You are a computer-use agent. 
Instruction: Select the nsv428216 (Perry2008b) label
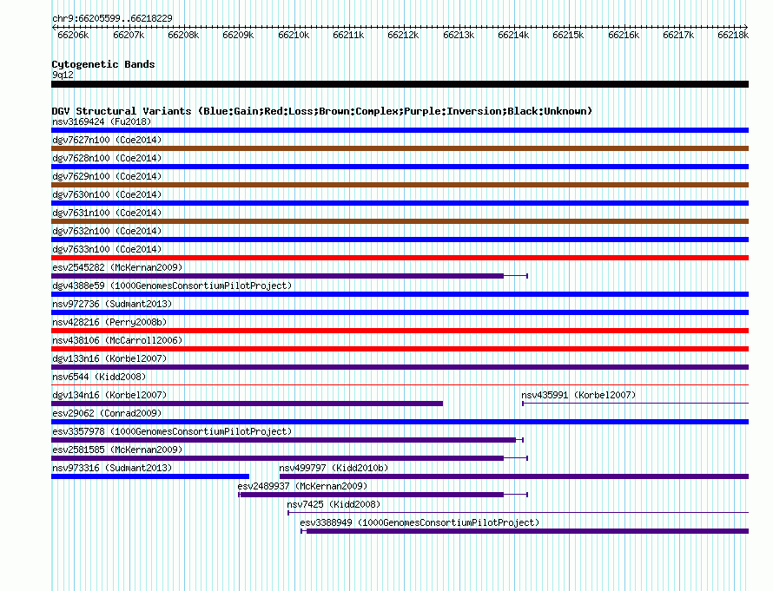point(109,322)
